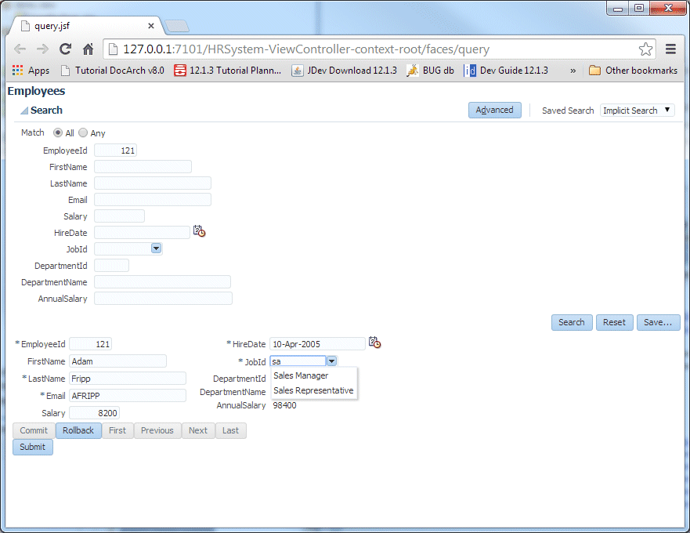Go to the Next record
This screenshot has height=533, width=690.
pyautogui.click(x=198, y=430)
